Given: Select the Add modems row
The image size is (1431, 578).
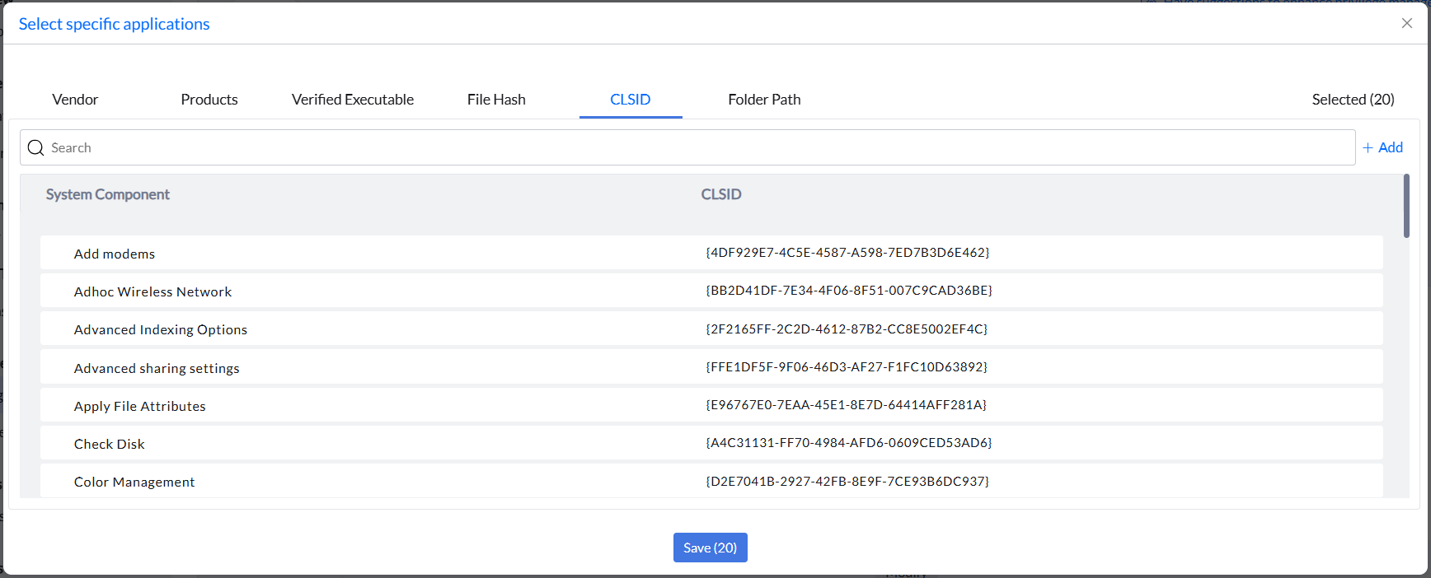Looking at the screenshot, I should 711,253.
